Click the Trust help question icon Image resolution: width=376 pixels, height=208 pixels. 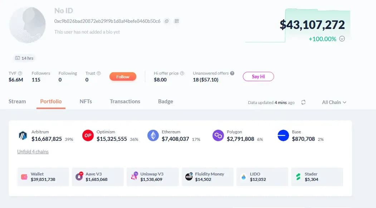(x=99, y=73)
